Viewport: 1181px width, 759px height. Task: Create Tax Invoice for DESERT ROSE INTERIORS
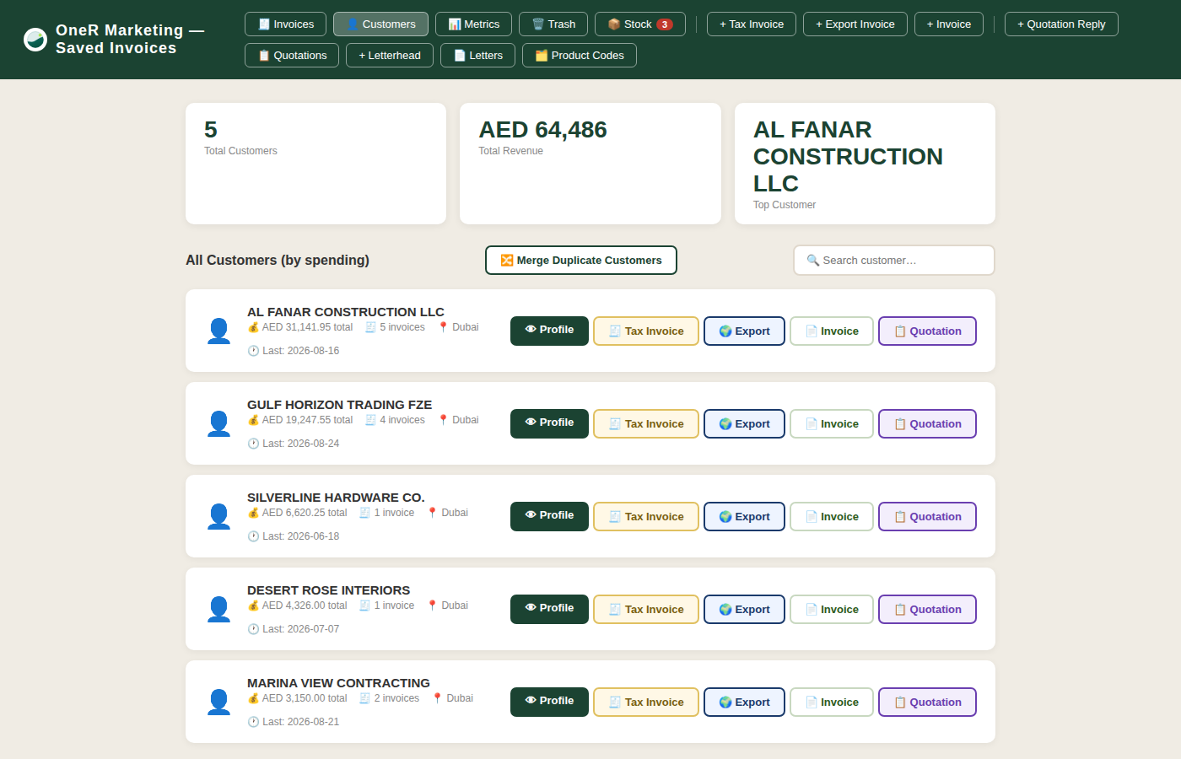click(646, 609)
